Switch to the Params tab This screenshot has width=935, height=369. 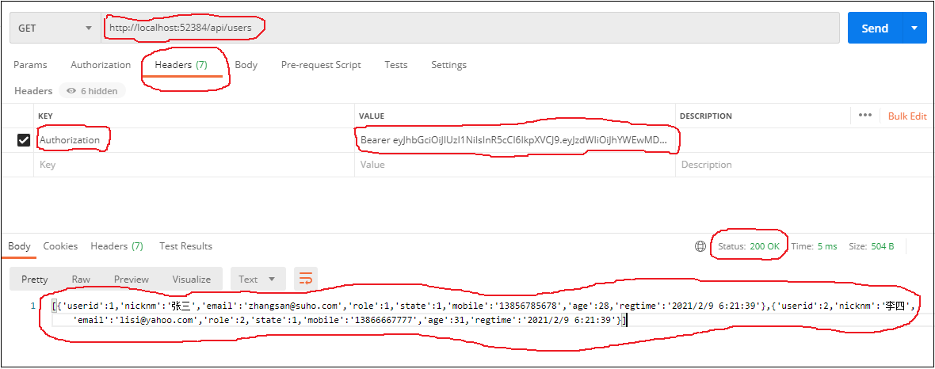[x=30, y=65]
